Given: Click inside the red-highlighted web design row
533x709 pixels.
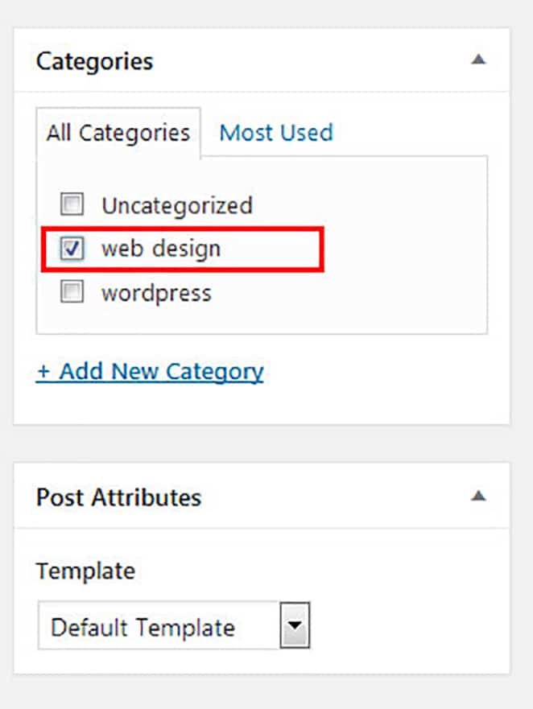Looking at the screenshot, I should [185, 248].
